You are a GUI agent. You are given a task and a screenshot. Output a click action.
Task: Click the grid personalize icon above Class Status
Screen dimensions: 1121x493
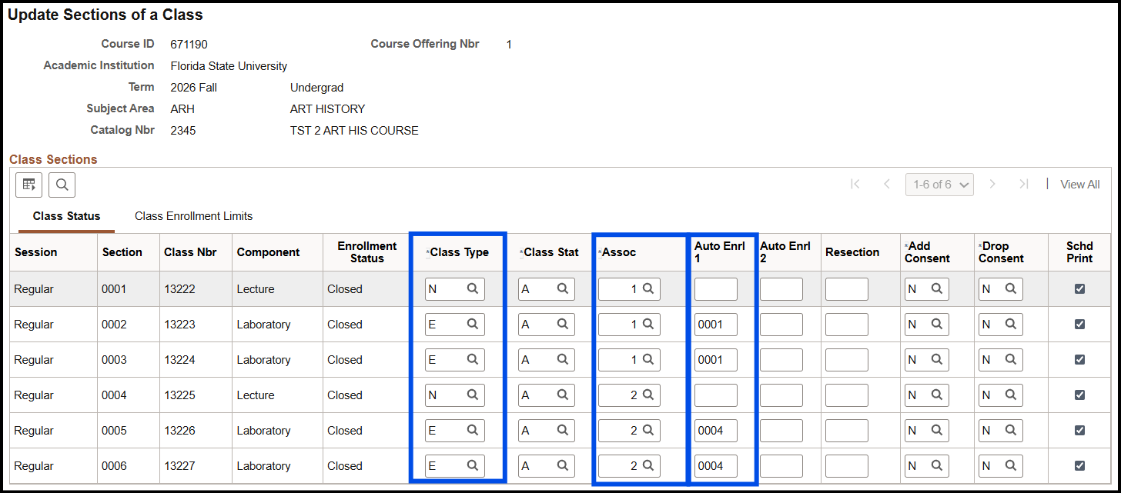[29, 185]
